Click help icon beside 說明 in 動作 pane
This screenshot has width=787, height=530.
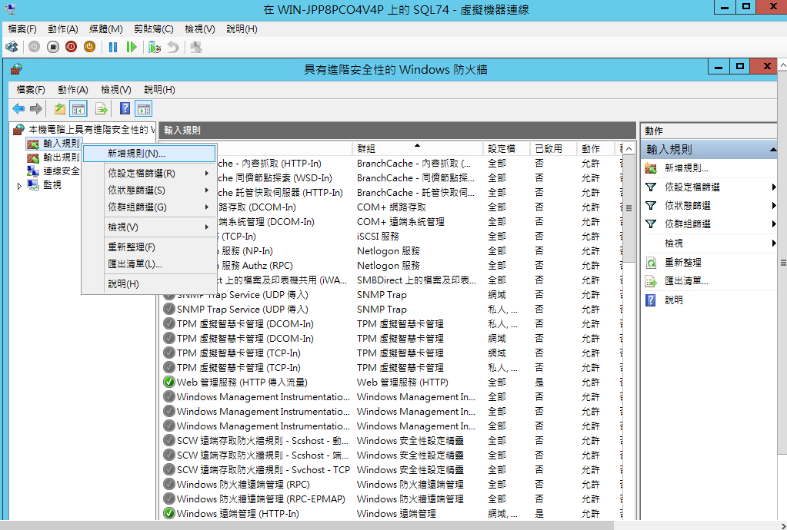coord(651,300)
